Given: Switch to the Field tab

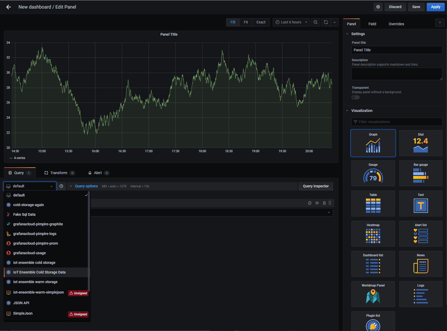Looking at the screenshot, I should pos(372,24).
